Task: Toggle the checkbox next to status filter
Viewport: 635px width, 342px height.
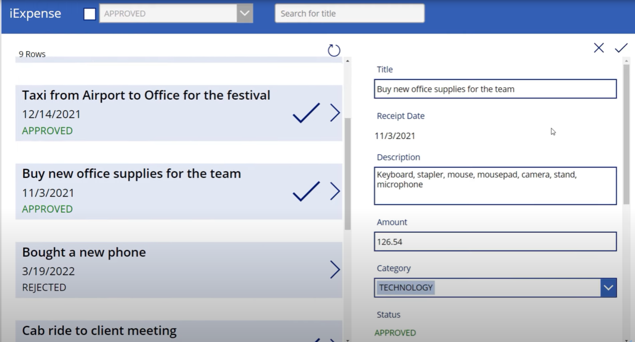Action: tap(90, 14)
